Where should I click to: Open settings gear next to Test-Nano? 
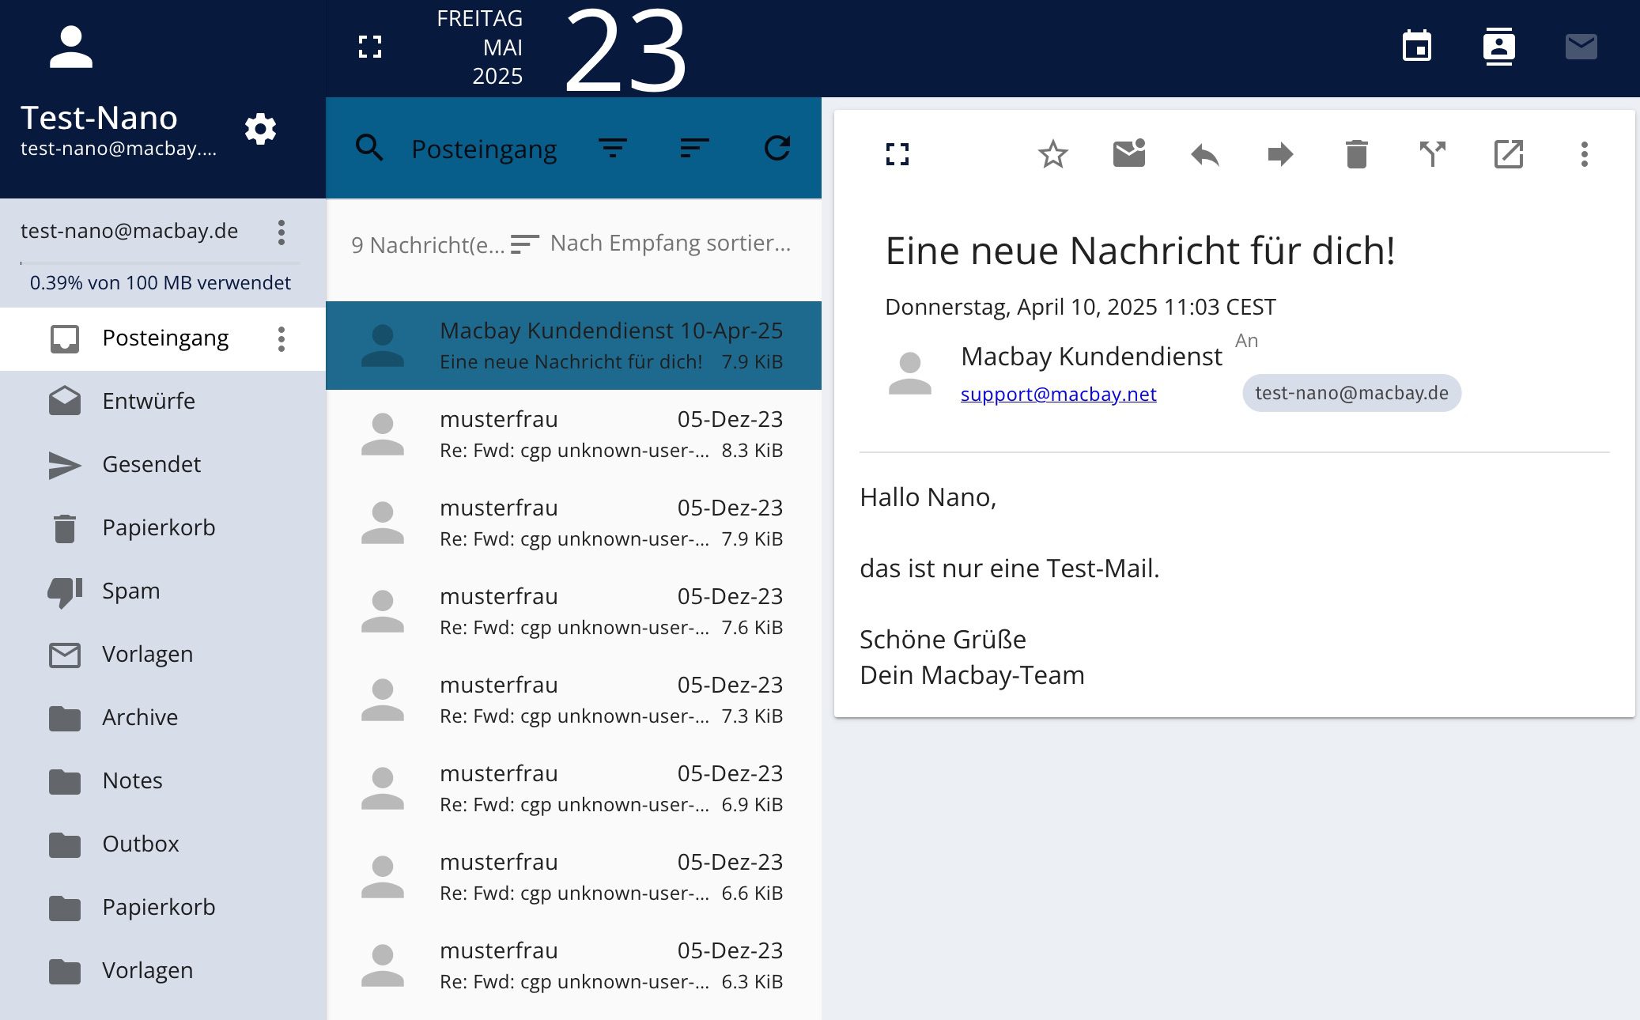(x=260, y=129)
